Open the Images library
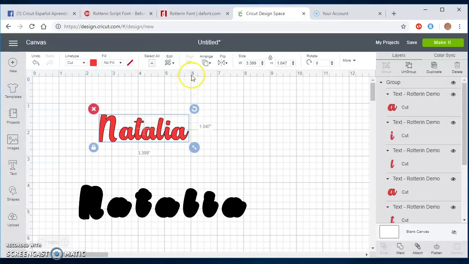 (13, 139)
